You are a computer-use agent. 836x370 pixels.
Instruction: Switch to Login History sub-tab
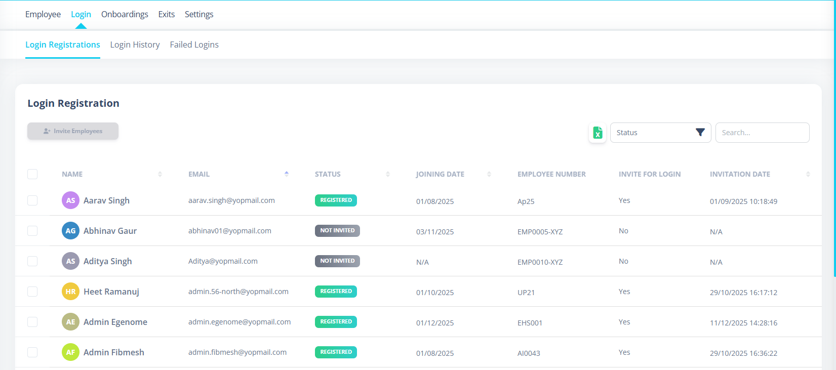135,45
